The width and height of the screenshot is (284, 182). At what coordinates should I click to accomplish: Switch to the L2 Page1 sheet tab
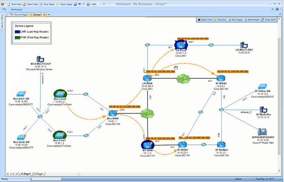(39, 174)
